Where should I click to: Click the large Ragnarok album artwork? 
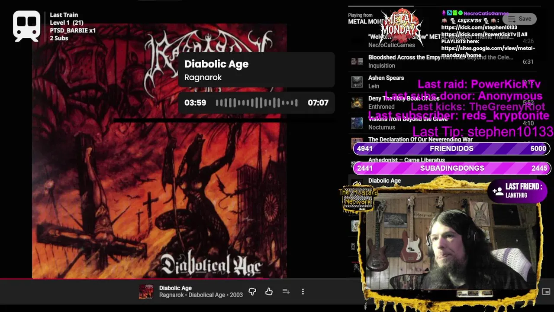(159, 151)
